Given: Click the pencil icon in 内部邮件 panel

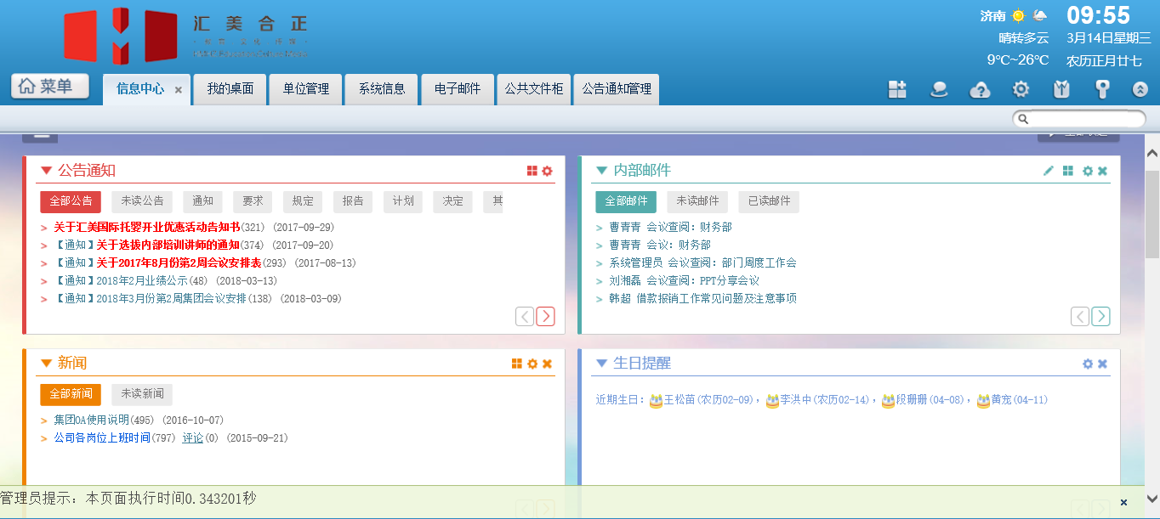Looking at the screenshot, I should coord(1049,171).
